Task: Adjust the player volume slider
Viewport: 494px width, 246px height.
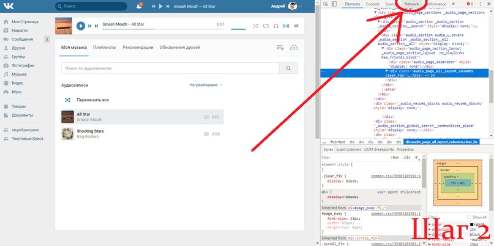Action: click(x=239, y=29)
